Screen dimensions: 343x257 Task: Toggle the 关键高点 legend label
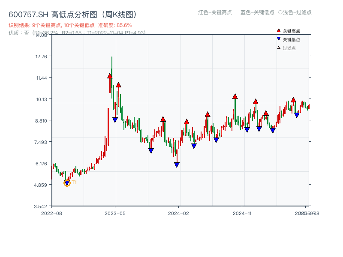pos(292,31)
